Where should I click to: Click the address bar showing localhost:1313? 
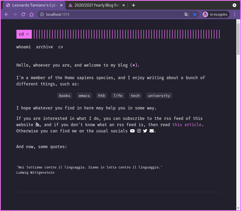pos(118,14)
